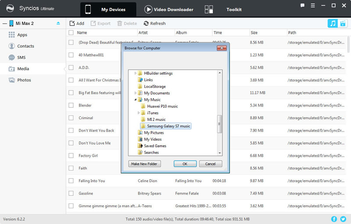Switch to the Toolkit tab
The height and width of the screenshot is (224, 351).
224,9
